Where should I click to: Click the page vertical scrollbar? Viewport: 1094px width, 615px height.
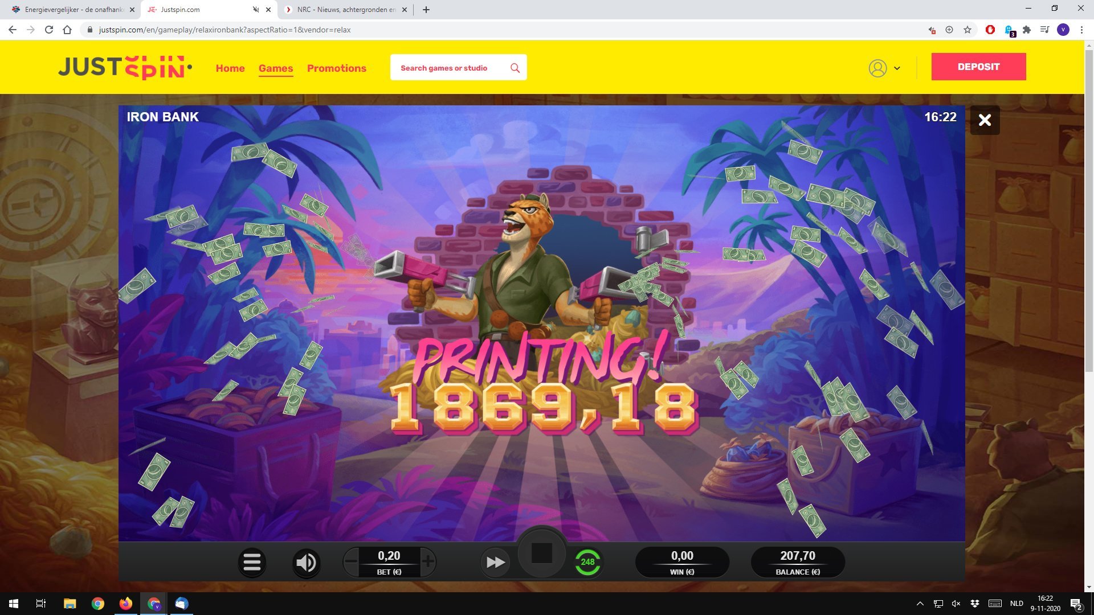pos(1089,211)
